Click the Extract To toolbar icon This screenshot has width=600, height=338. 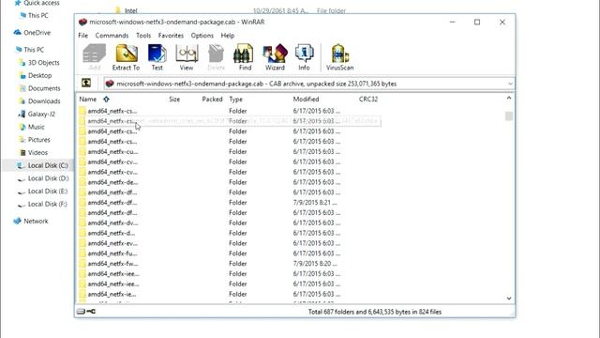click(126, 57)
